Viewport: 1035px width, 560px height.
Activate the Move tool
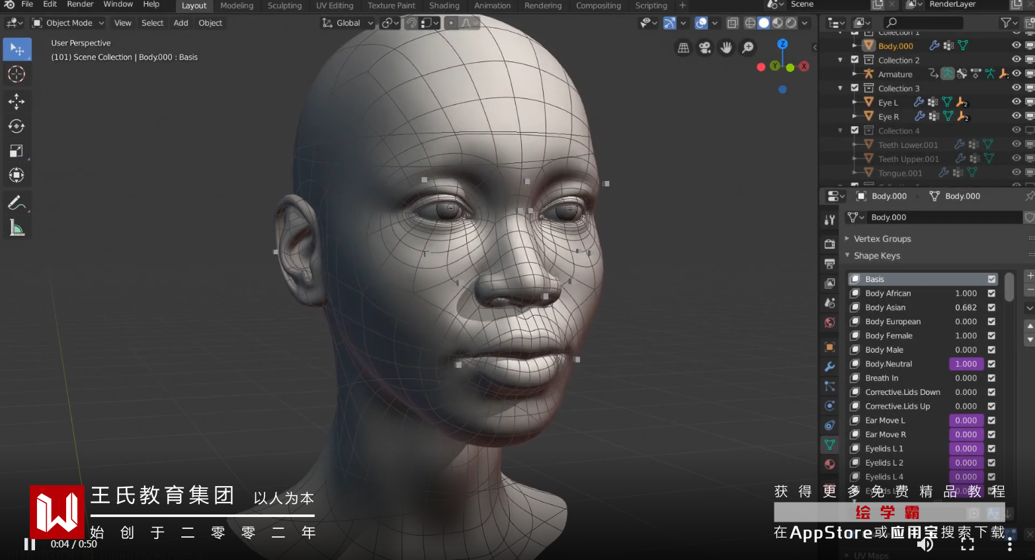click(17, 101)
